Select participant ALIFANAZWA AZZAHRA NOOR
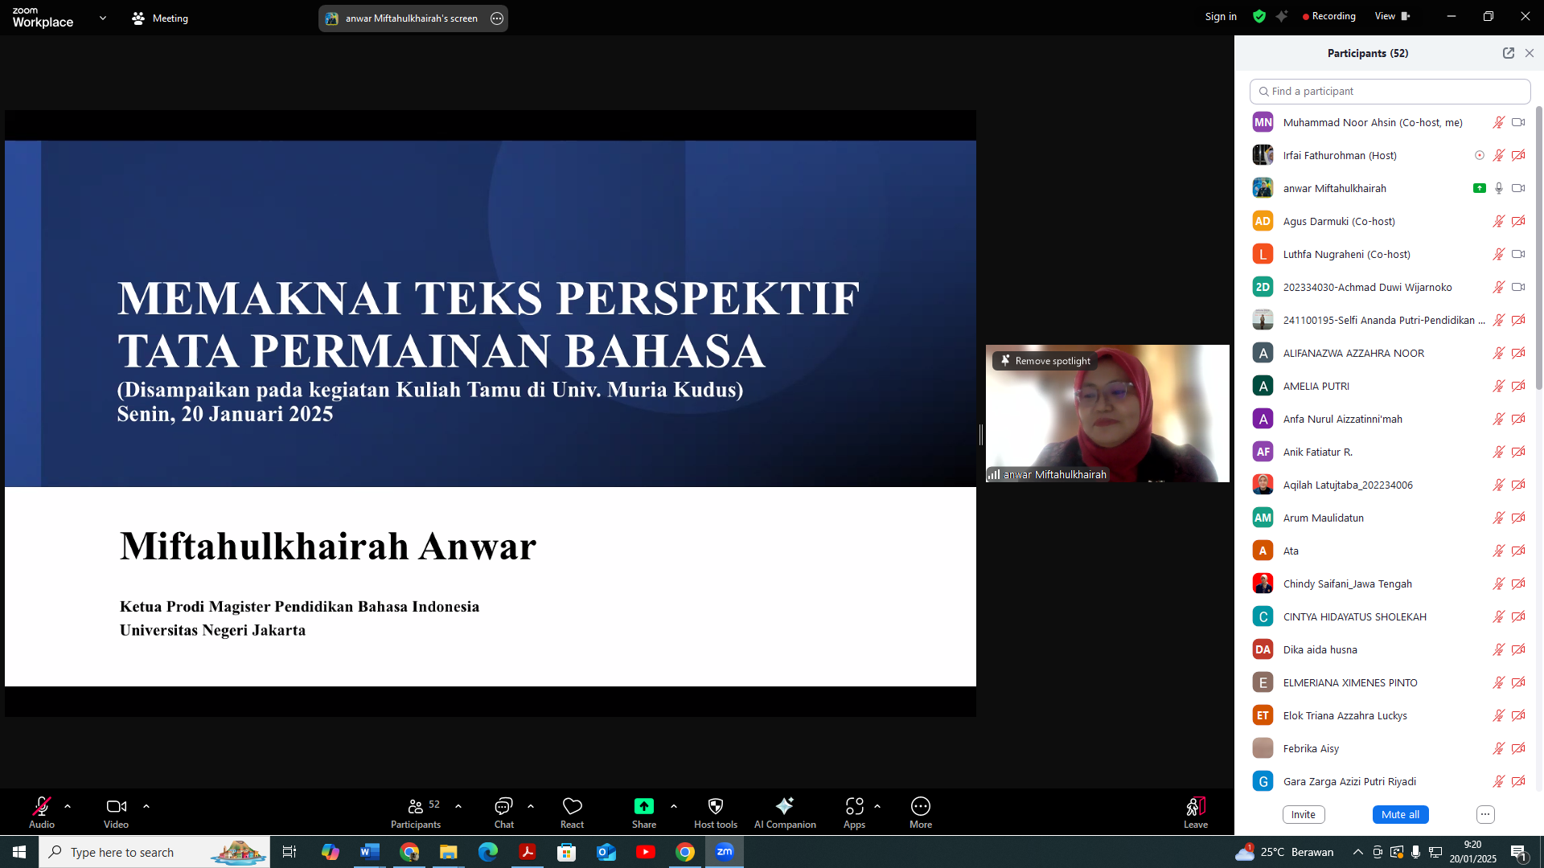Screen dimensions: 1544x868 tap(1390, 353)
